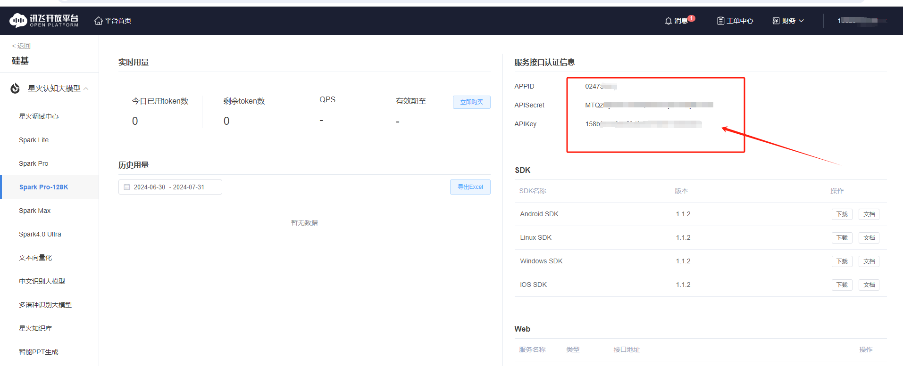Select 星火调试中心 in the sidebar
This screenshot has height=366, width=903.
39,116
